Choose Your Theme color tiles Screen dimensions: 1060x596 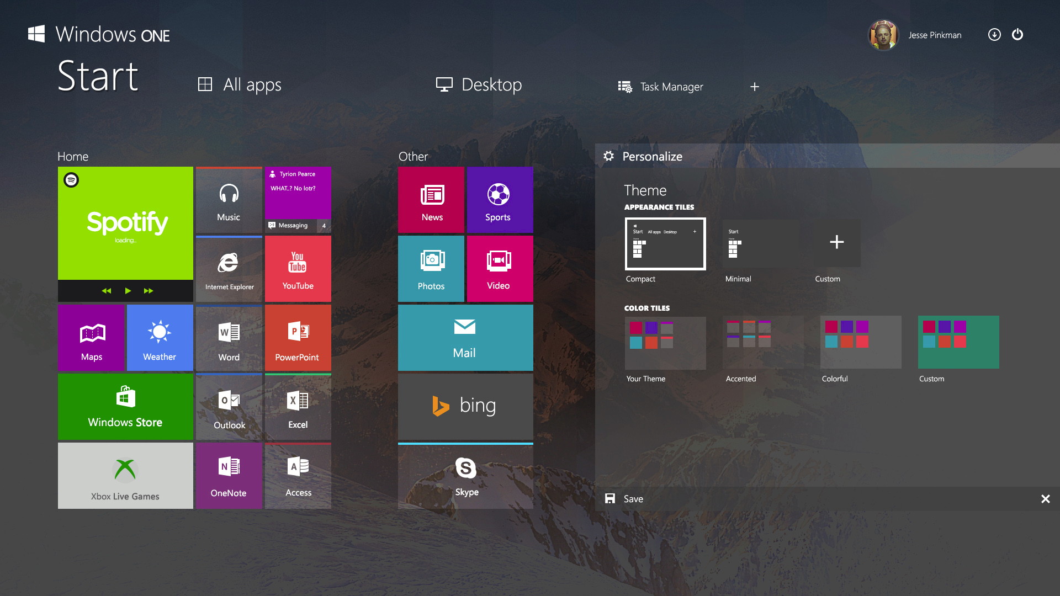coord(665,343)
